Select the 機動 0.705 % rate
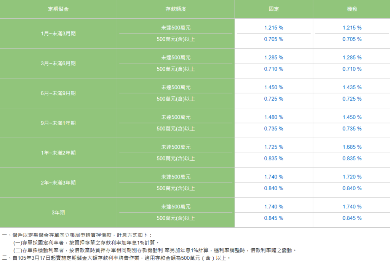The image size is (390, 265). click(352, 39)
